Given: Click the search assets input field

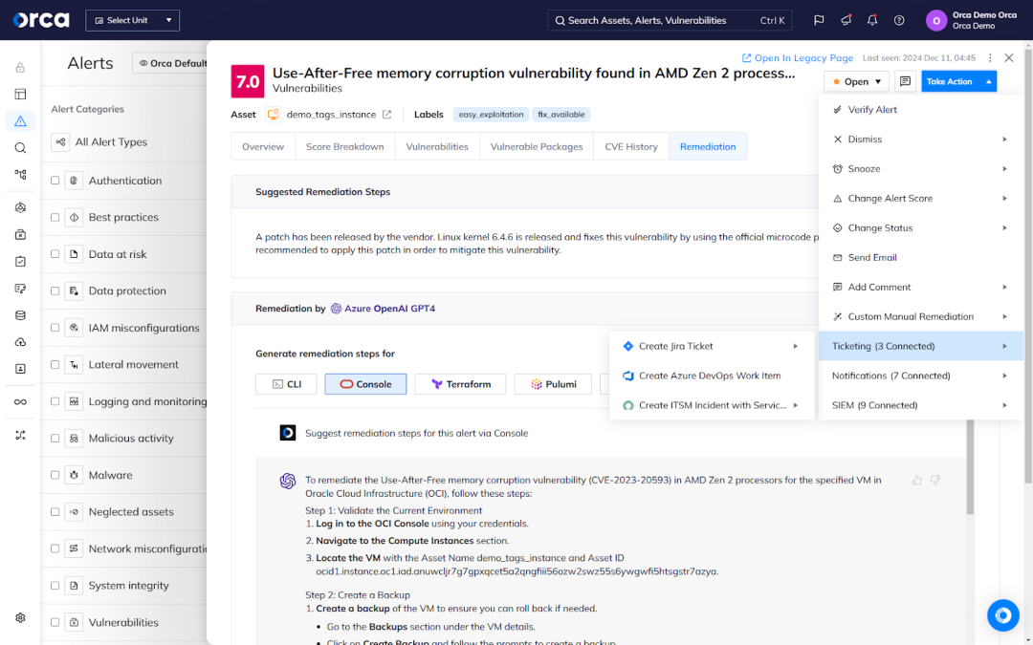Looking at the screenshot, I should tap(670, 20).
